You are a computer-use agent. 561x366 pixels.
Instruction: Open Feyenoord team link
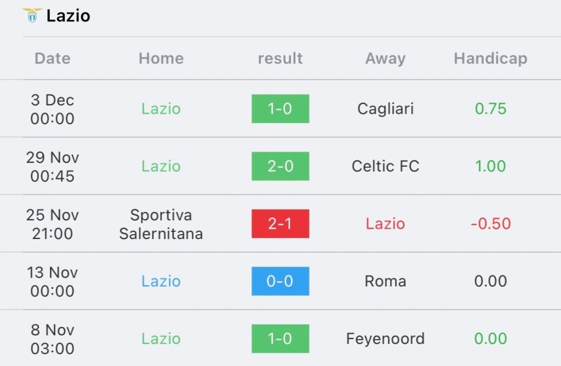click(385, 339)
